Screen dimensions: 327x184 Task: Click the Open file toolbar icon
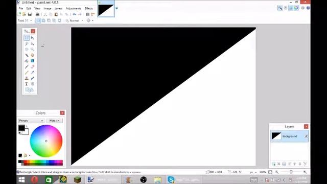pos(24,14)
